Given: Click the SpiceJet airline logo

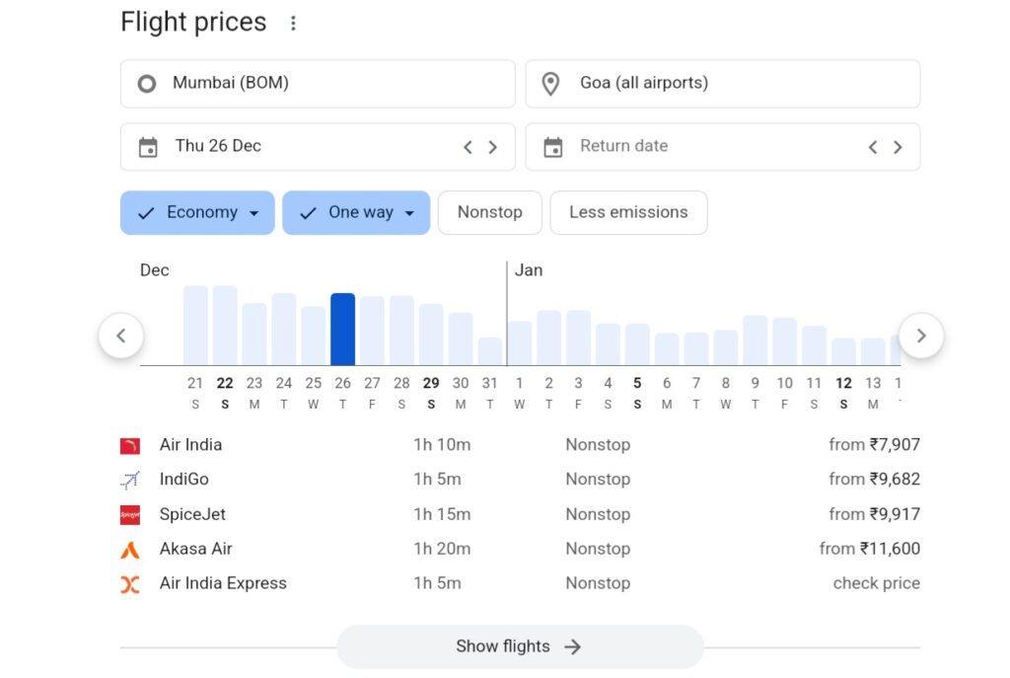Looking at the screenshot, I should [130, 514].
